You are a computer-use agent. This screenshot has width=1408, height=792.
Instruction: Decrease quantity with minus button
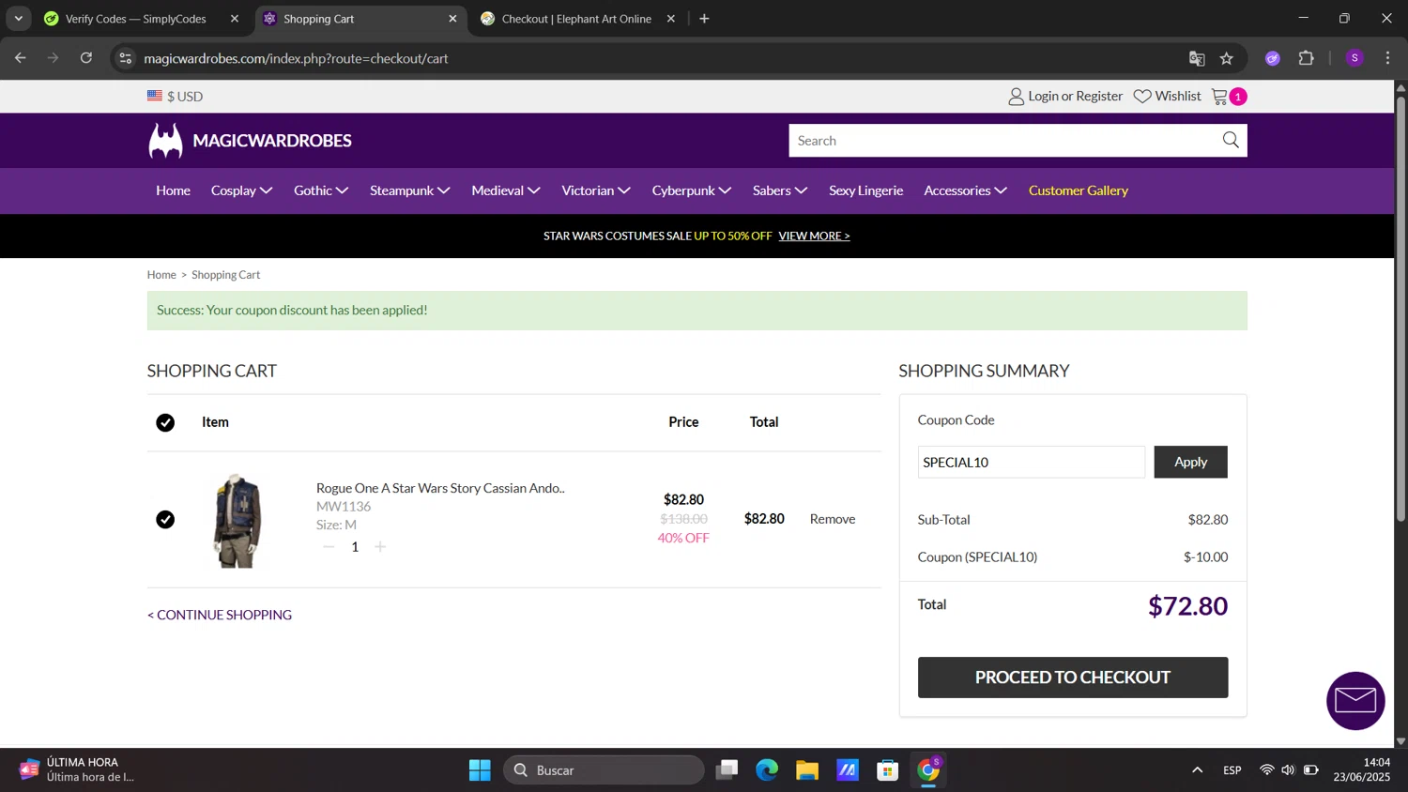[x=329, y=547]
